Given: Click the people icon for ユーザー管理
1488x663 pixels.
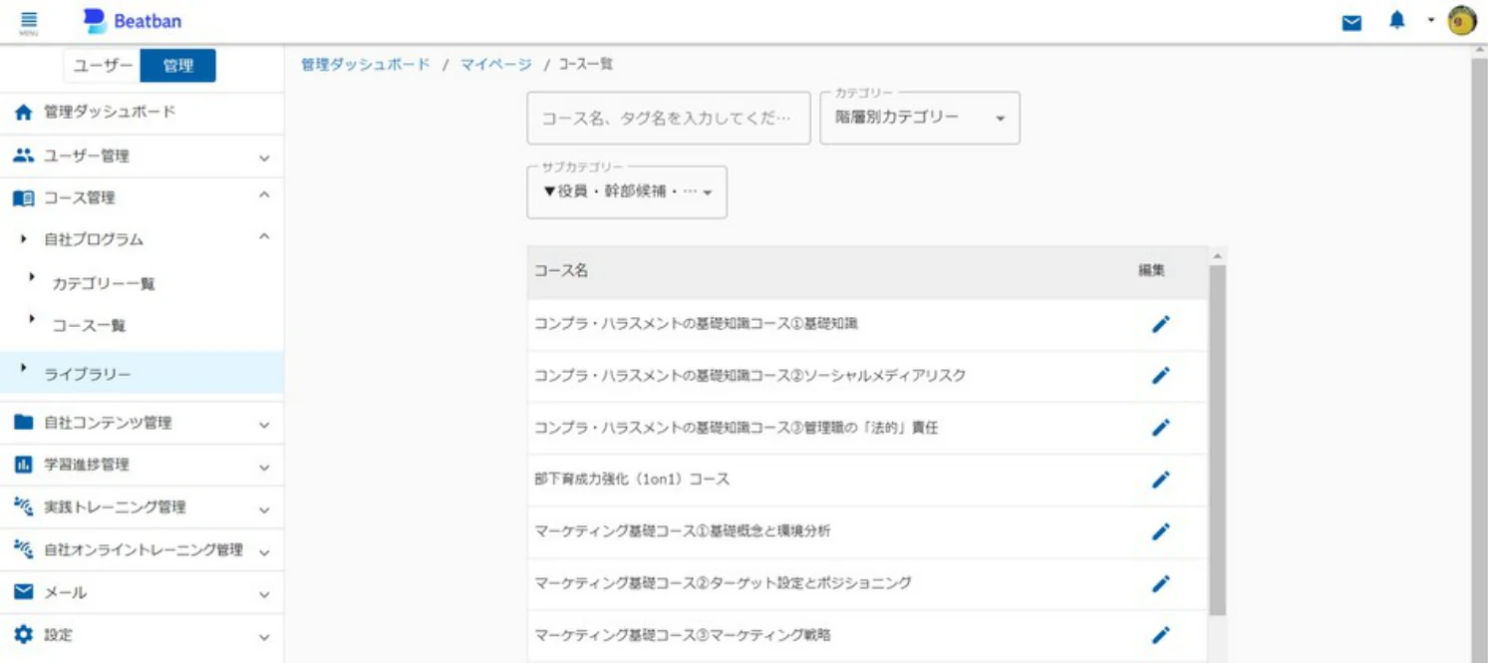Looking at the screenshot, I should pos(24,156).
